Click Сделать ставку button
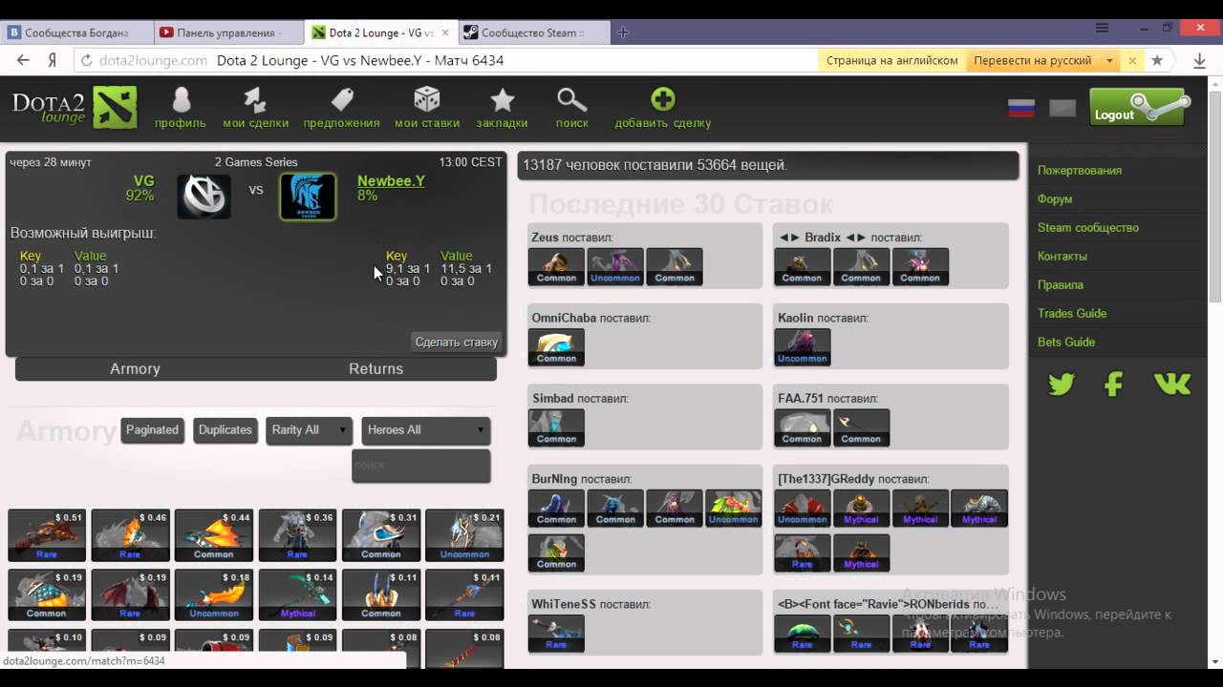Viewport: 1223px width, 687px height. tap(456, 342)
